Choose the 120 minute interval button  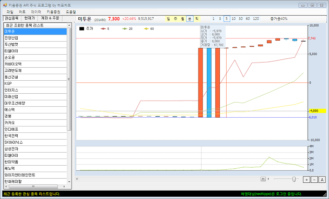click(x=256, y=19)
